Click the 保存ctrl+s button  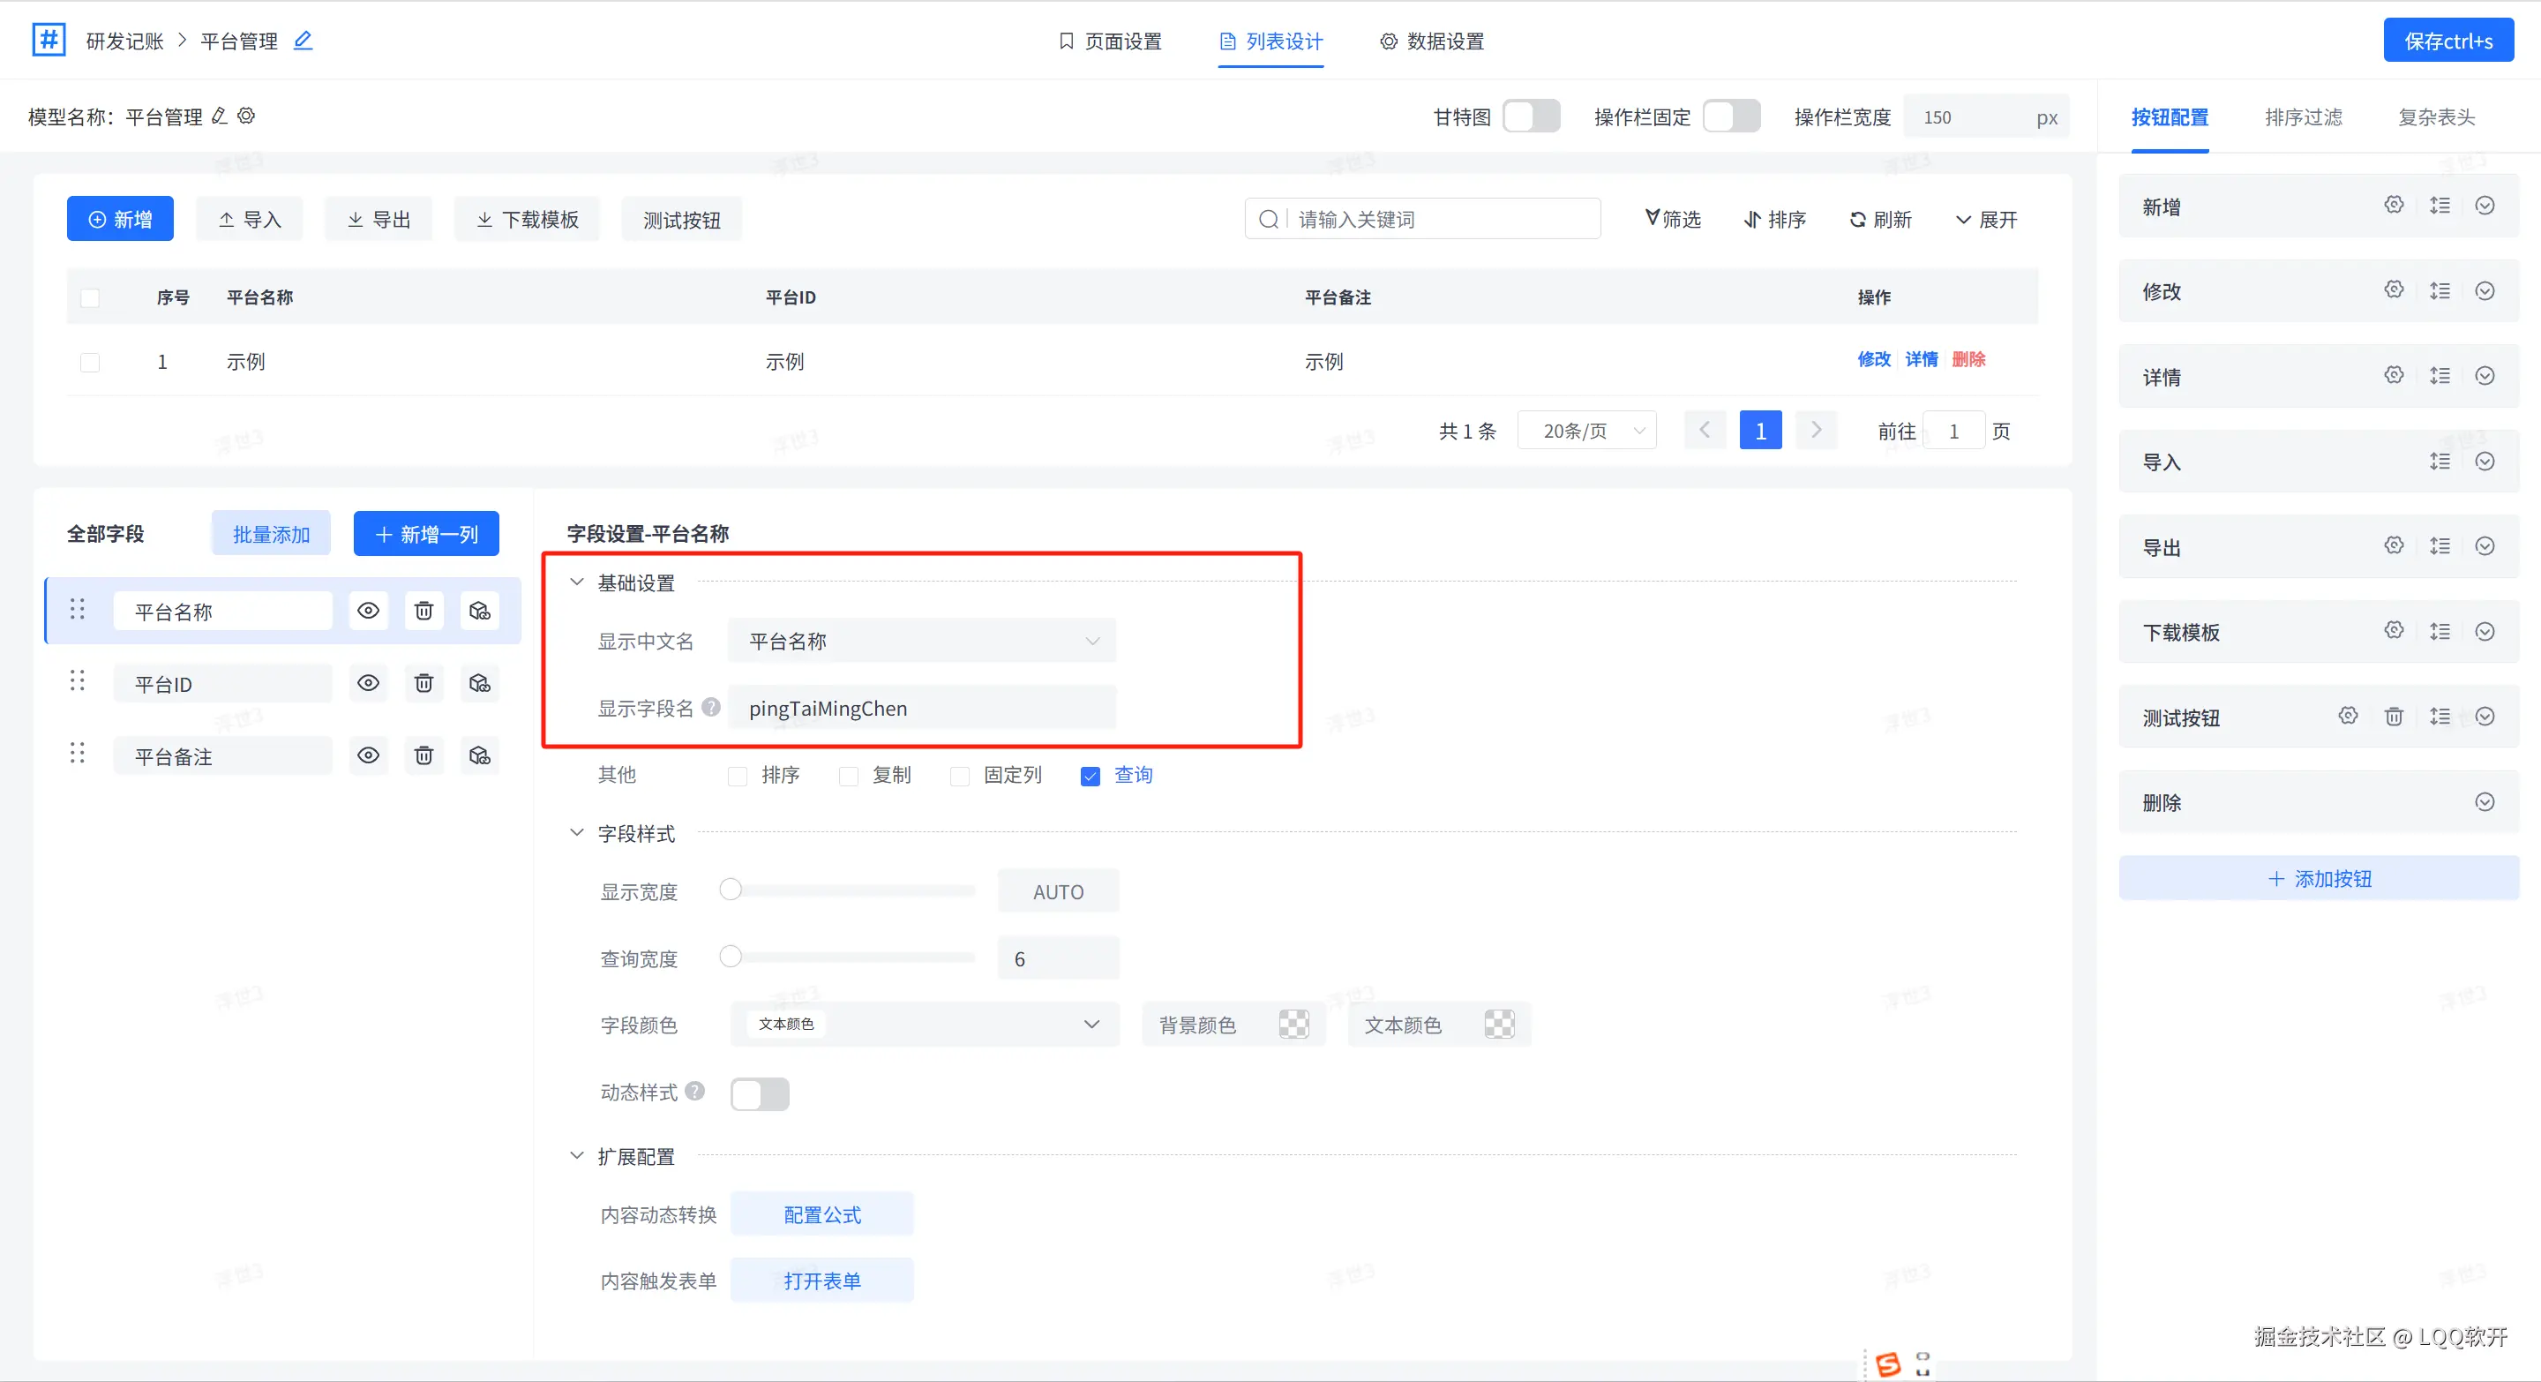pyautogui.click(x=2447, y=41)
